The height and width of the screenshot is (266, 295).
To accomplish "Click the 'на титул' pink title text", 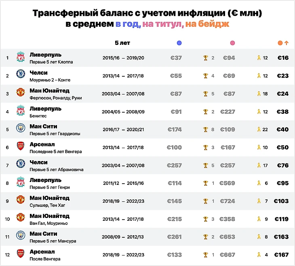I will click(162, 24).
